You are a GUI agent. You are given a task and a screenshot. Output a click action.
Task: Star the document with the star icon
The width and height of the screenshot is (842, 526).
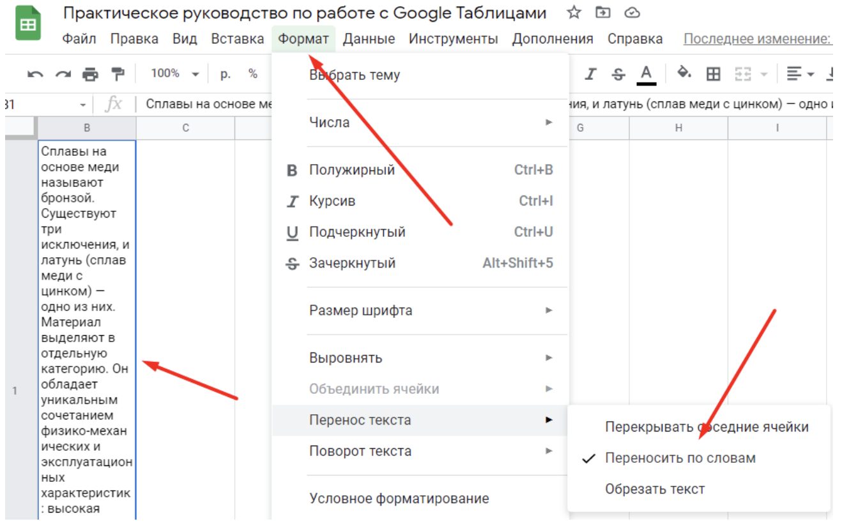(574, 13)
